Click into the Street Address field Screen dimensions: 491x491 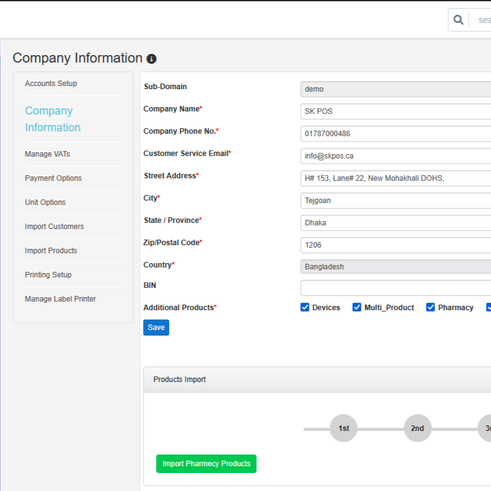click(396, 178)
